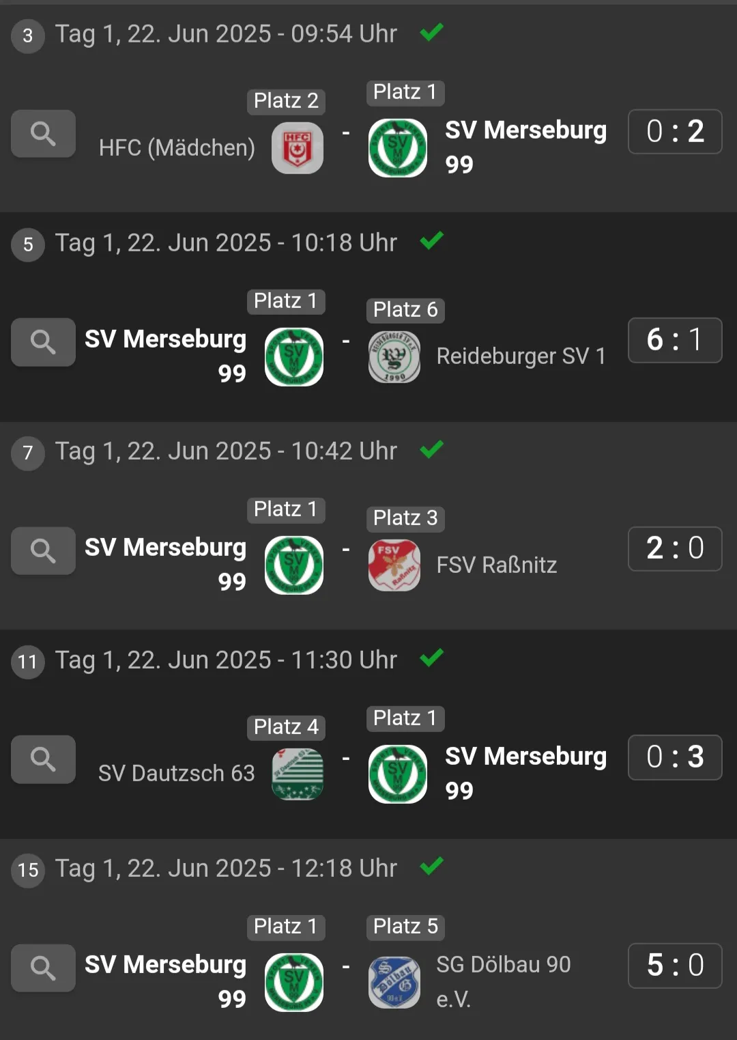
Task: Tap the SG Dölbau 90 crest
Action: click(394, 983)
